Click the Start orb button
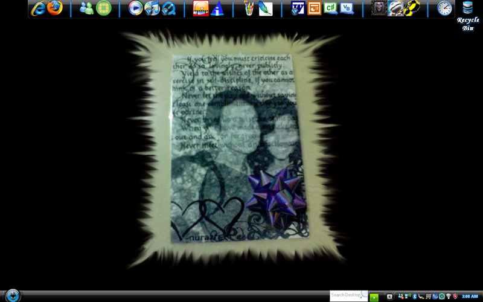 click(x=13, y=295)
